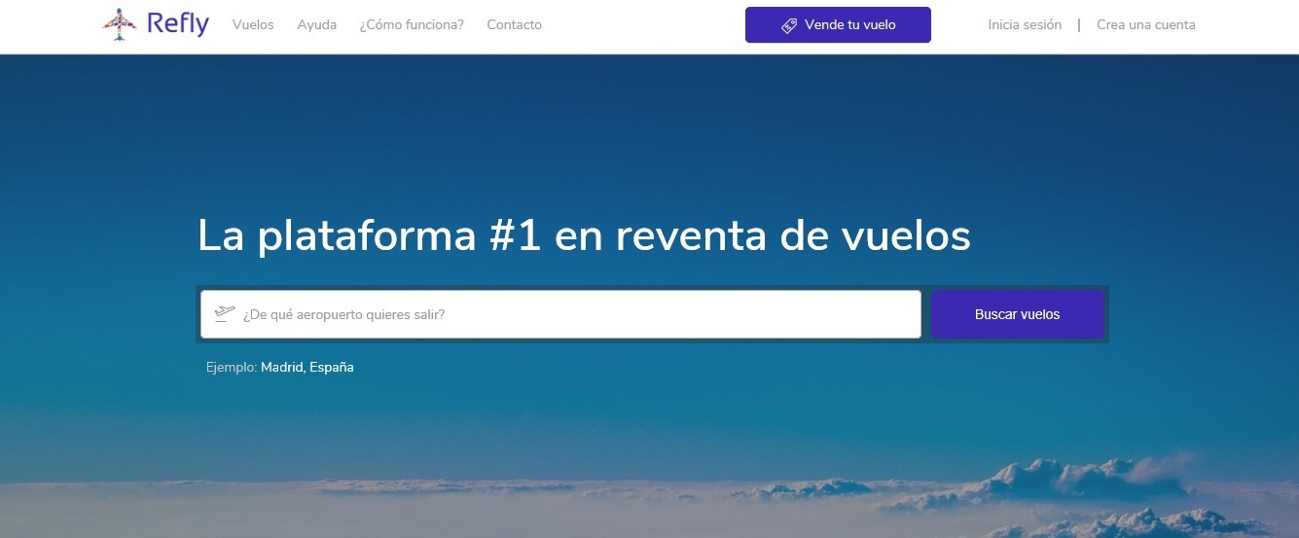
Task: Click the Buscar vuelos button
Action: point(1018,314)
